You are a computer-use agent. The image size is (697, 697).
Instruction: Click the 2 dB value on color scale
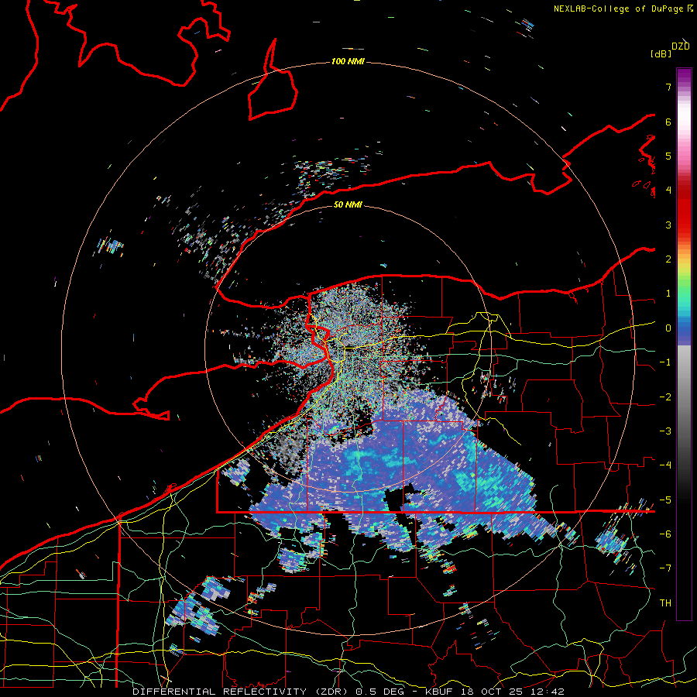click(x=668, y=259)
